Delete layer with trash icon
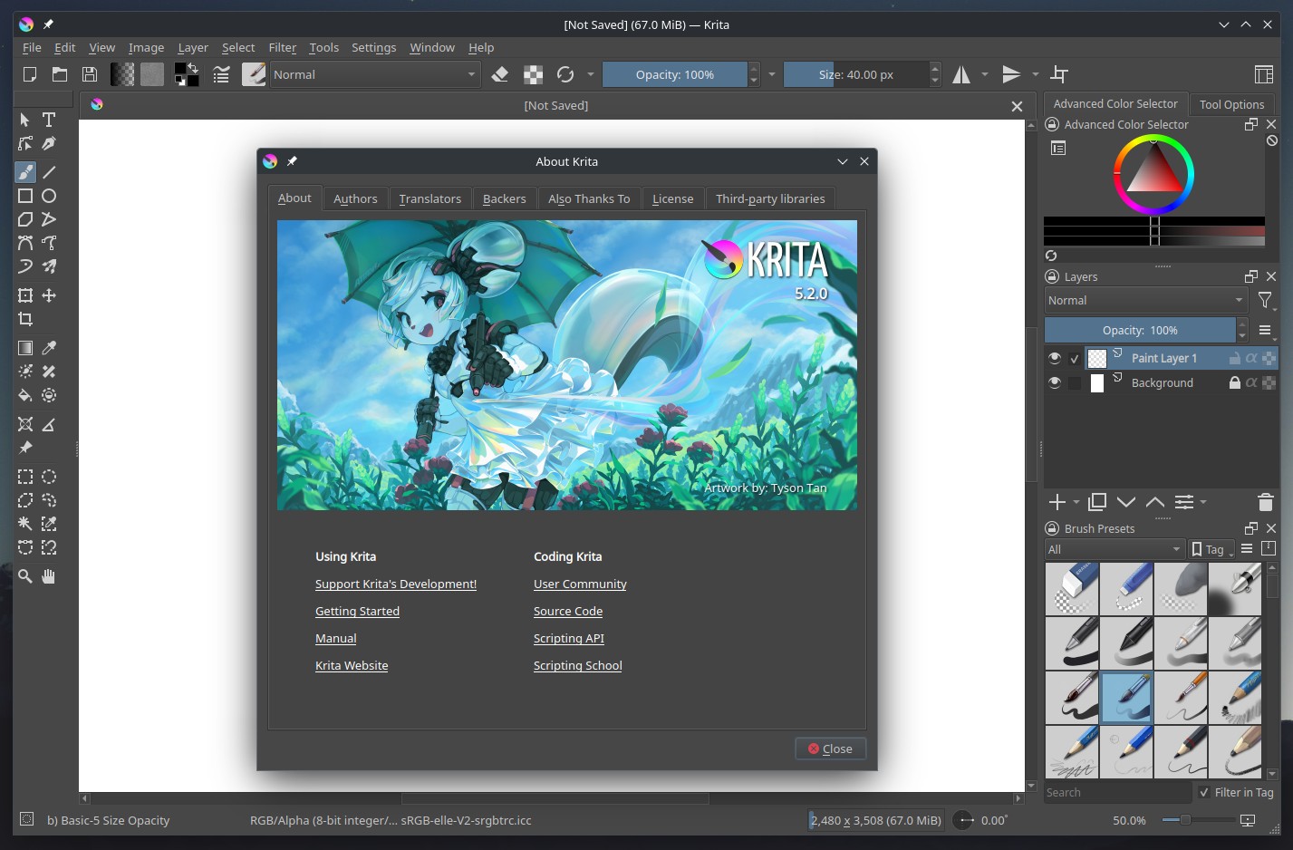1293x850 pixels. (1266, 502)
